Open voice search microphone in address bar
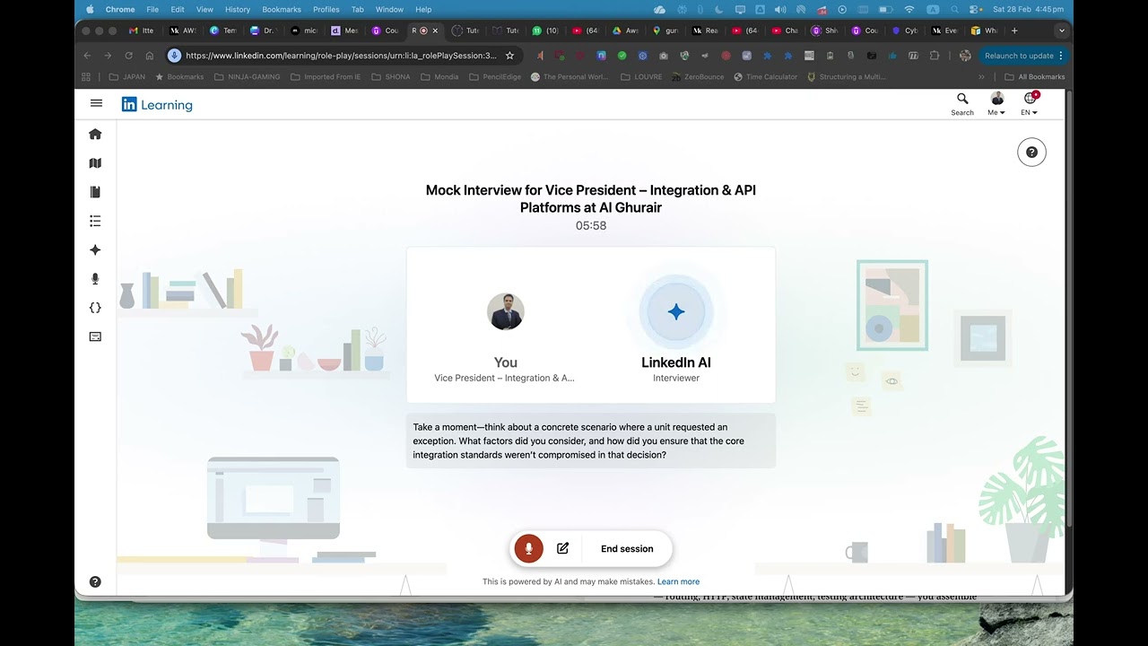1148x646 pixels. pyautogui.click(x=174, y=56)
